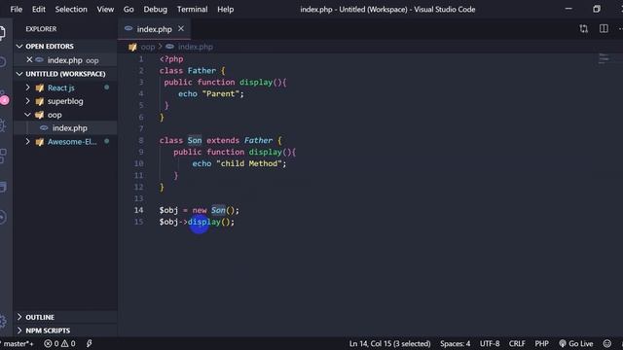Click the master* git branch indicator
Image resolution: width=623 pixels, height=350 pixels.
point(18,343)
